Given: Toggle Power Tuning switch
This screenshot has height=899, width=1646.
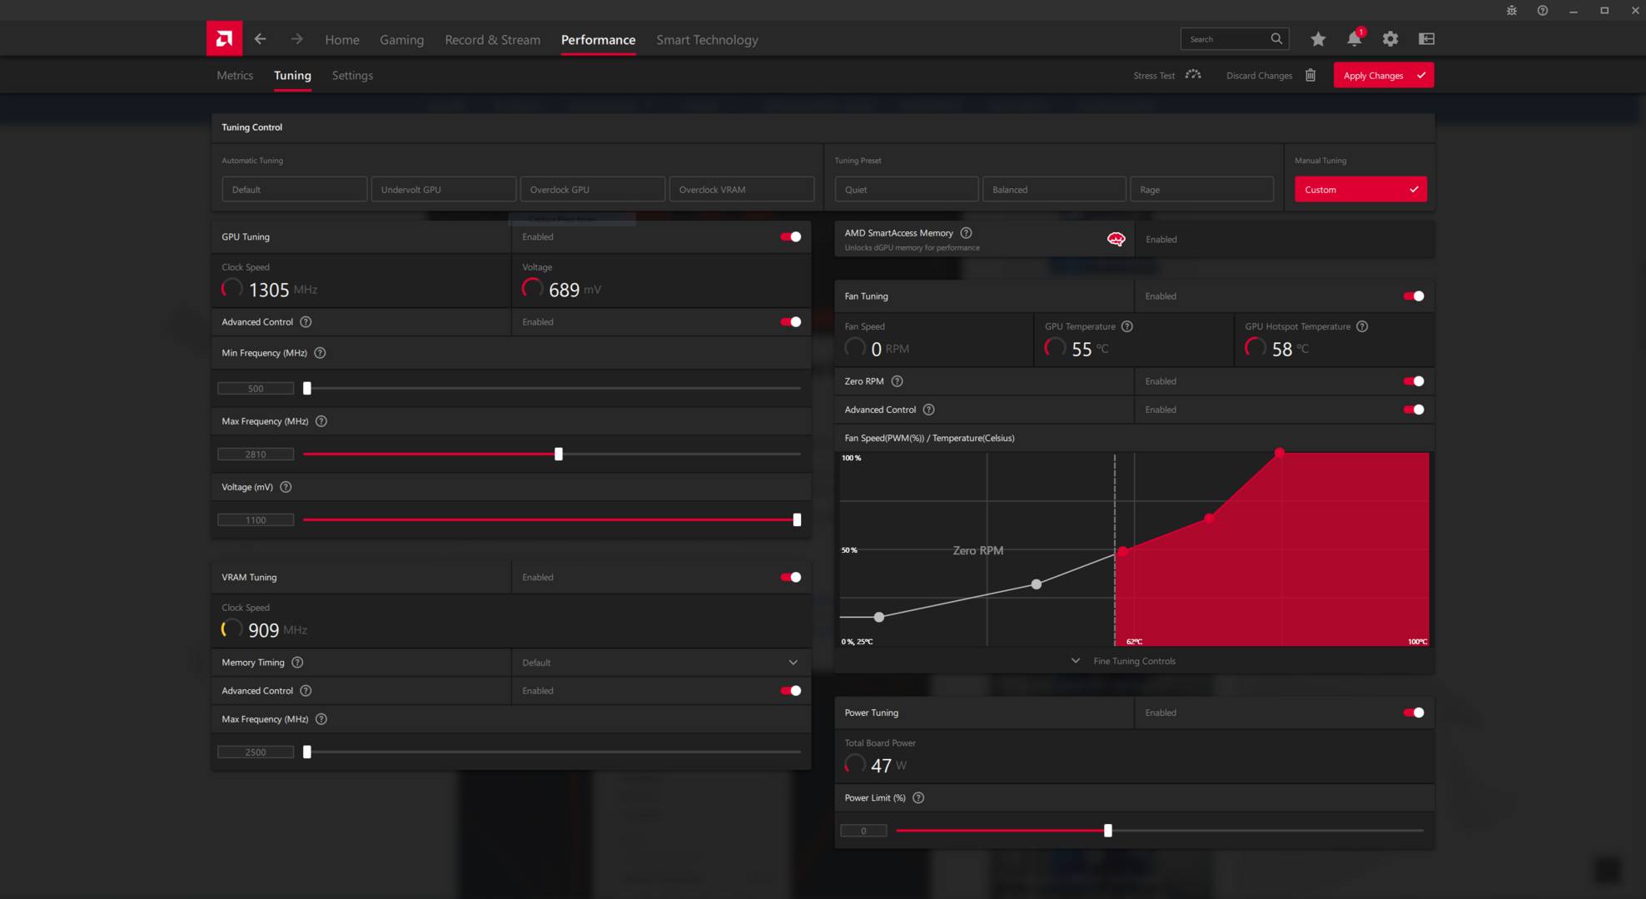Looking at the screenshot, I should (x=1413, y=713).
